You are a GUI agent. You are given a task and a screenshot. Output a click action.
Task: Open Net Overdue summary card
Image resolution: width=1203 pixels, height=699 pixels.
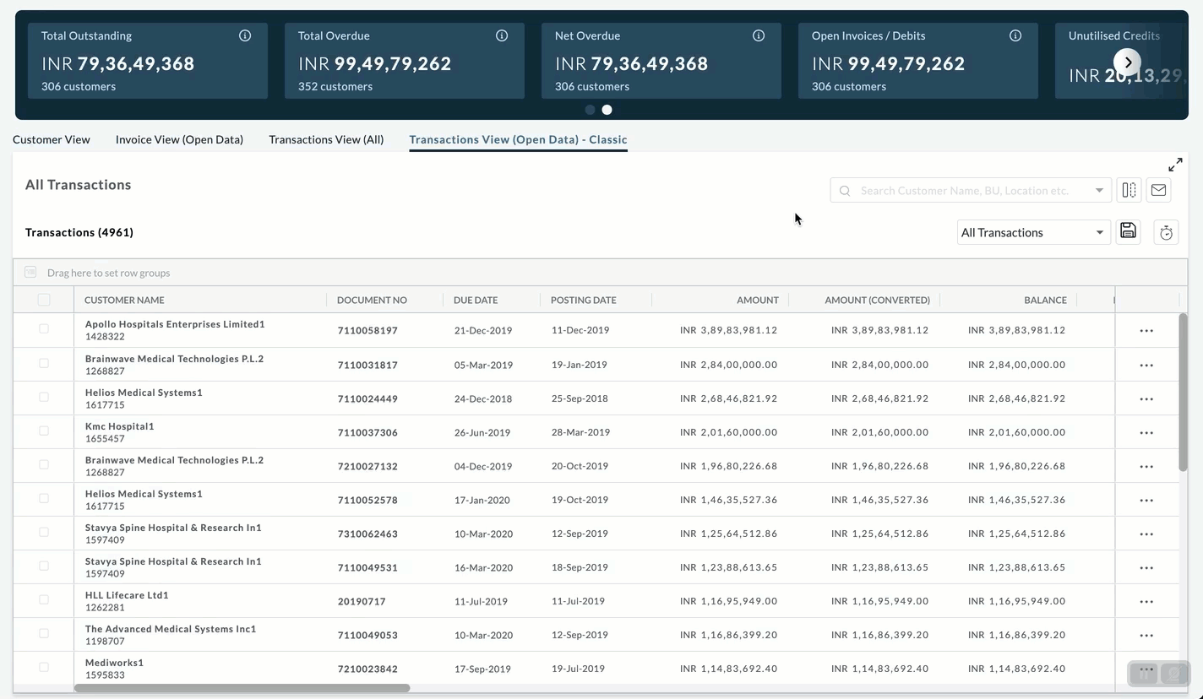pyautogui.click(x=661, y=61)
